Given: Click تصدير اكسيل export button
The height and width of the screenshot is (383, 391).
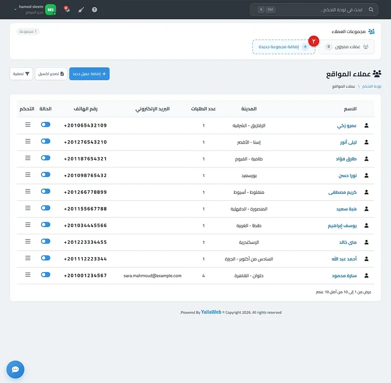Looking at the screenshot, I should [x=51, y=74].
